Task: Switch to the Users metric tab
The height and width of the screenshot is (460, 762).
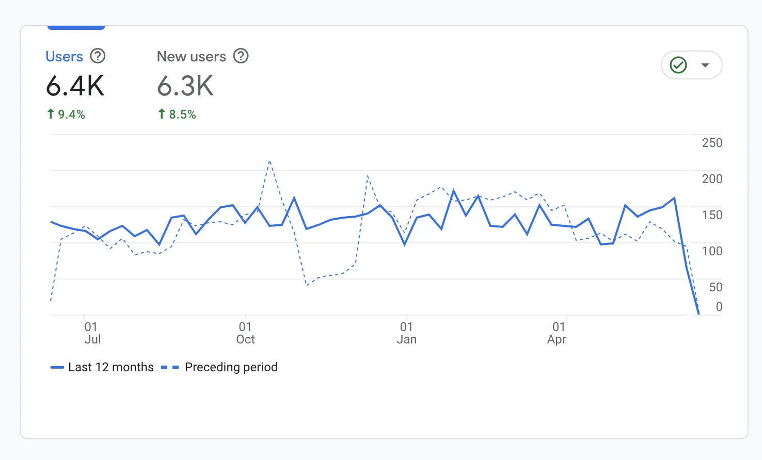Action: [64, 56]
